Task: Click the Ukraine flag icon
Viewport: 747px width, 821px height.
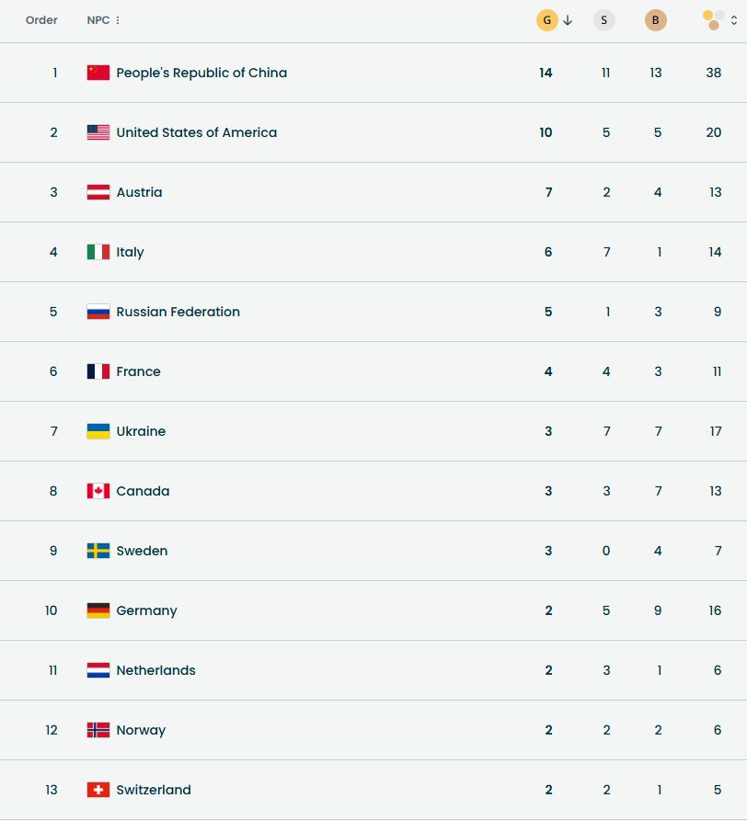Action: click(98, 431)
